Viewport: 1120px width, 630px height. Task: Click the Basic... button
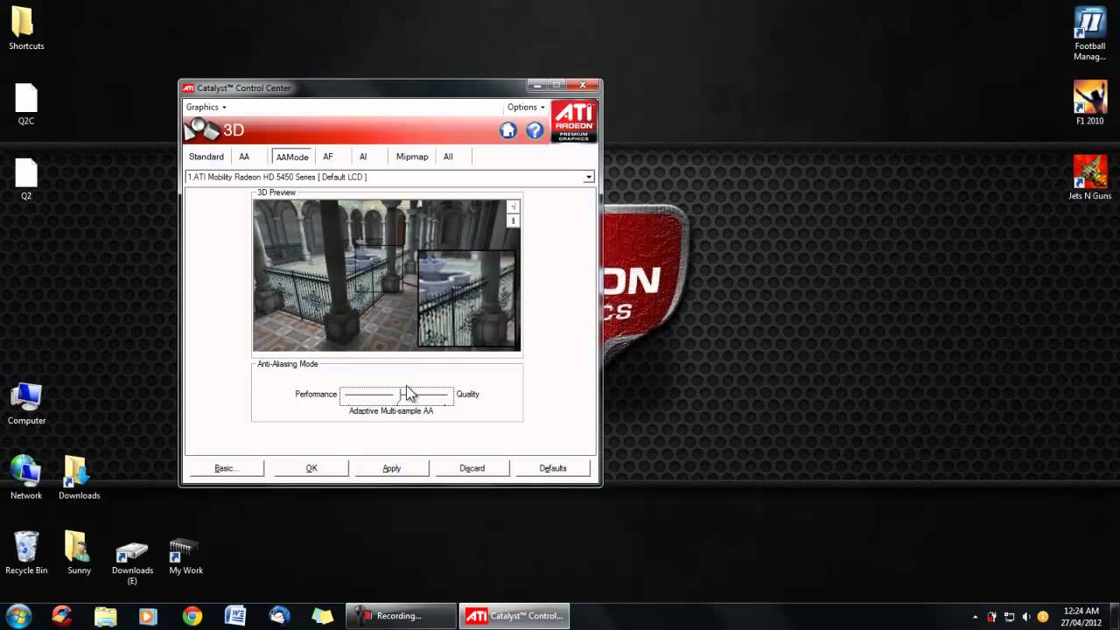tap(226, 468)
